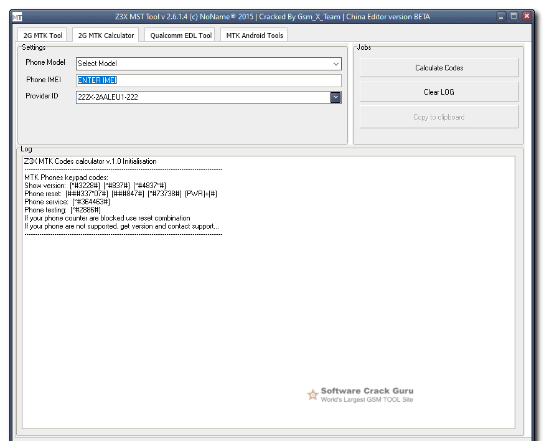This screenshot has height=441, width=544.
Task: Click the 'Phone IMEI' label
Action: pos(44,80)
